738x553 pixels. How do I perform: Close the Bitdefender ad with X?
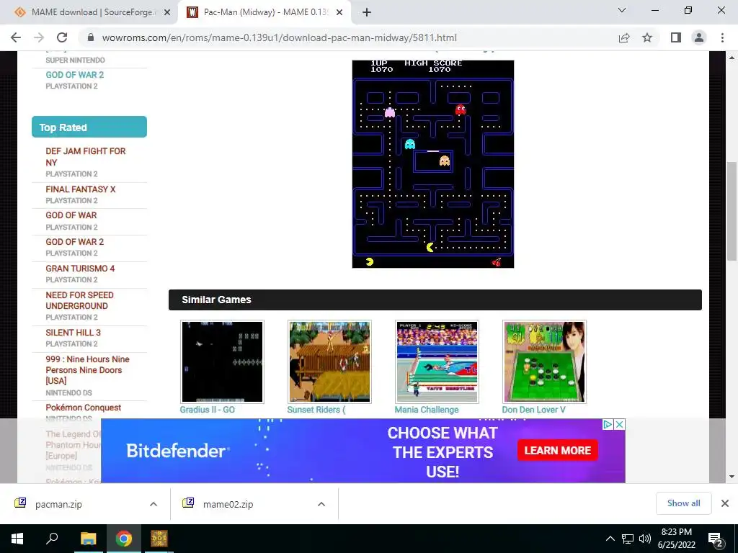(620, 425)
